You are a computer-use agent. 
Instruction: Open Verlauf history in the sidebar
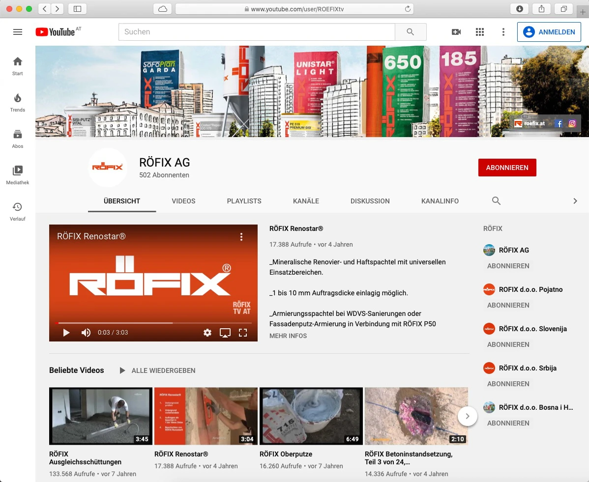[18, 212]
